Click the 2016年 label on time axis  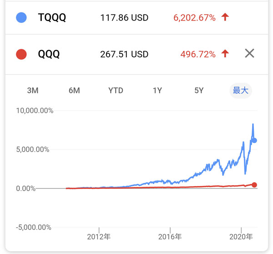click(x=170, y=237)
